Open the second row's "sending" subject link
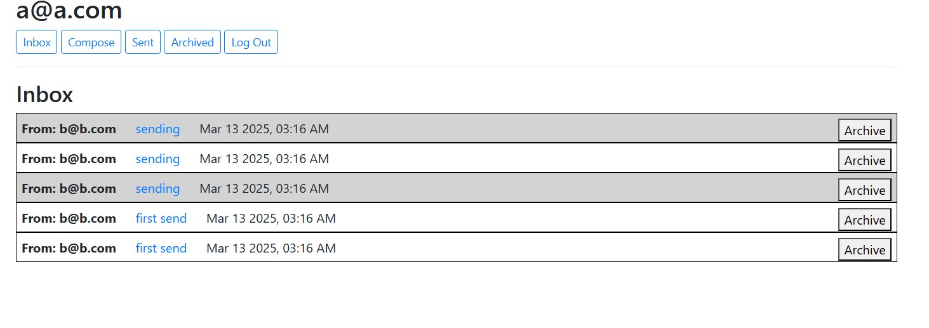The height and width of the screenshot is (328, 929). coord(157,159)
